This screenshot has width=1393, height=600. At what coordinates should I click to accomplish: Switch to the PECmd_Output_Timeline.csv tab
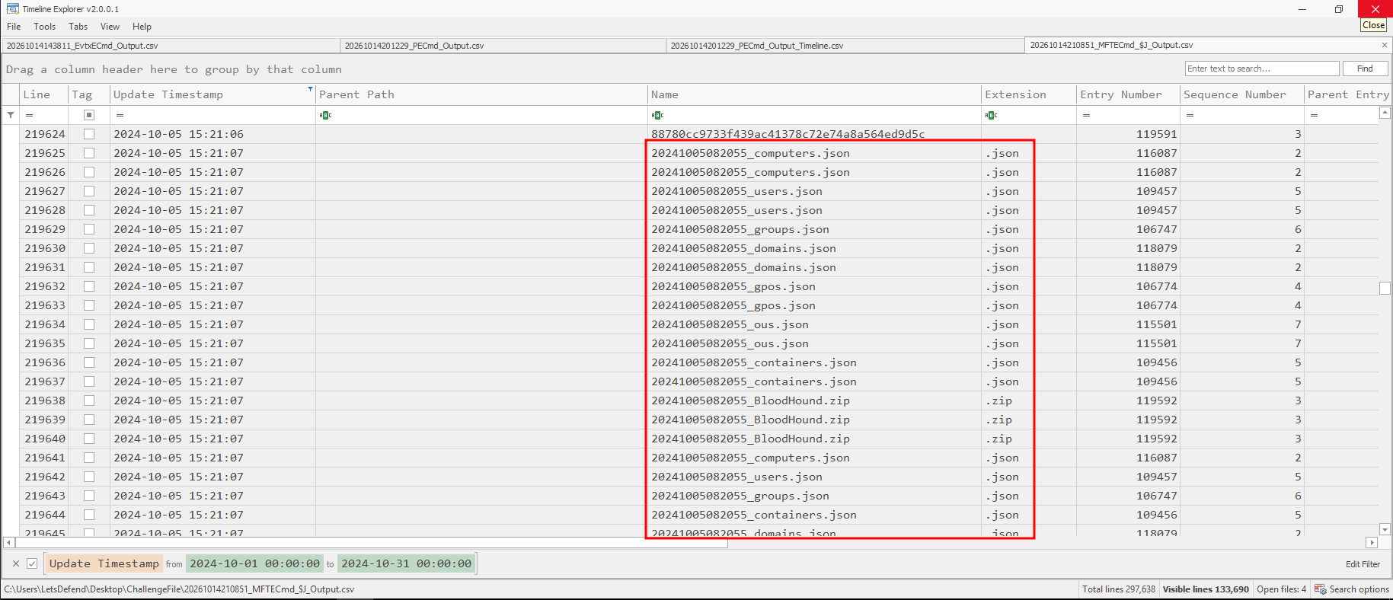tap(757, 46)
